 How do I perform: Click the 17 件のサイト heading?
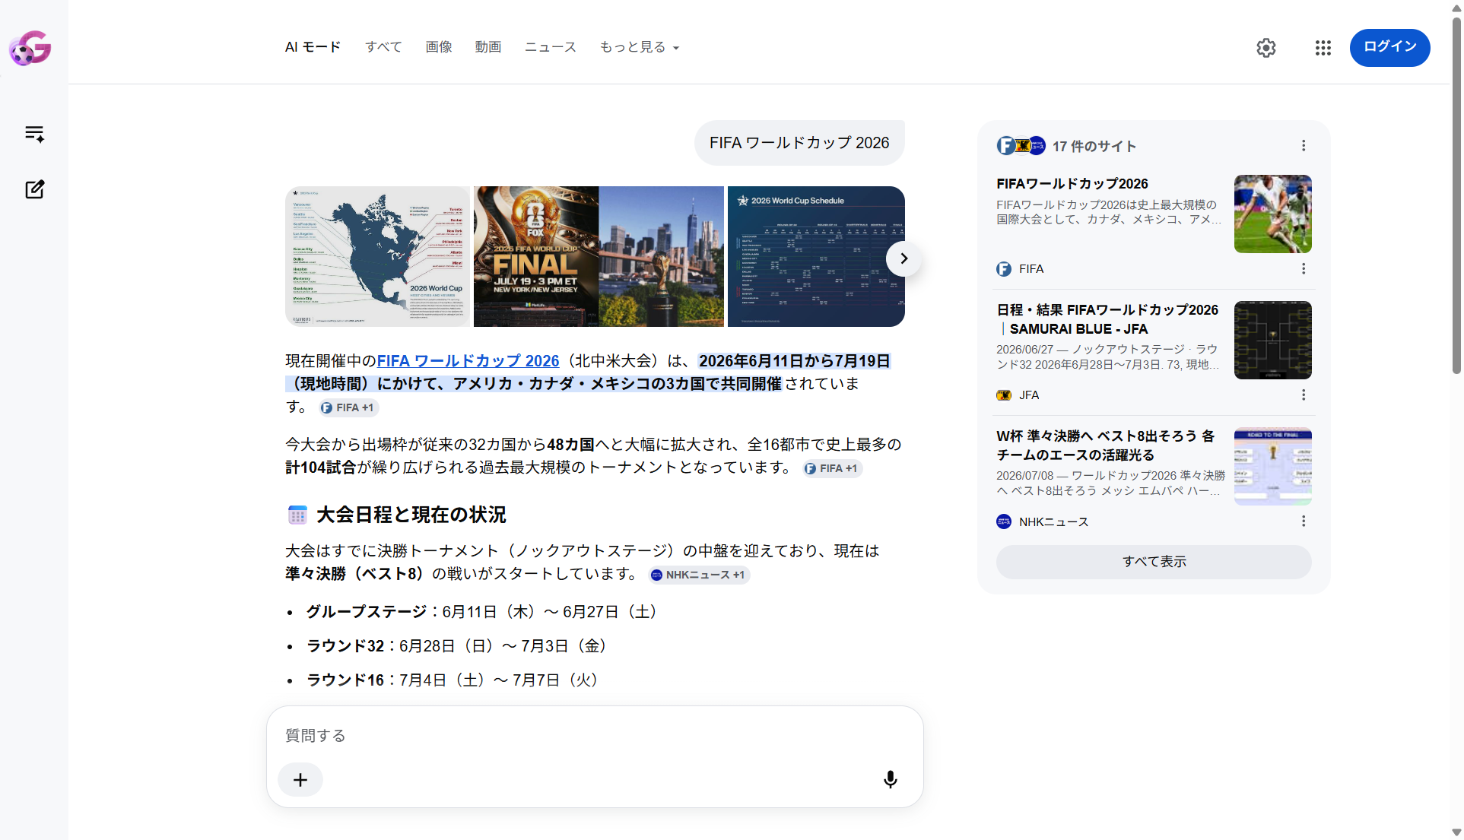pyautogui.click(x=1094, y=146)
